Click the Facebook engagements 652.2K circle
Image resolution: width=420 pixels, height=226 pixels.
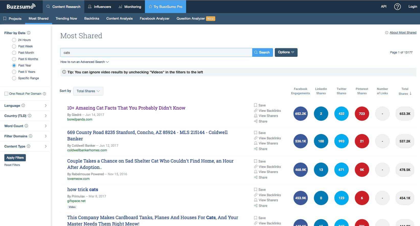(301, 114)
